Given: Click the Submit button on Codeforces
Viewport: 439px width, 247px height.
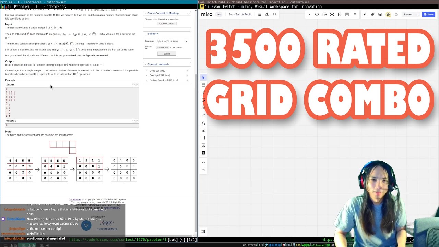Looking at the screenshot, I should (167, 54).
